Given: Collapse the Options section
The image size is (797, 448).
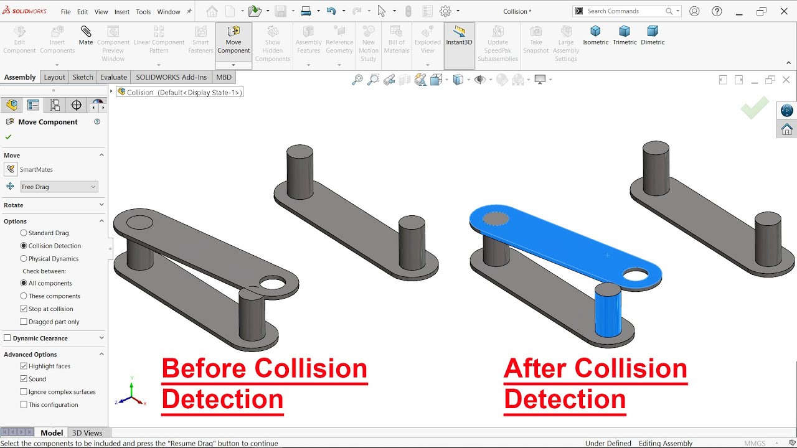Looking at the screenshot, I should [x=101, y=221].
